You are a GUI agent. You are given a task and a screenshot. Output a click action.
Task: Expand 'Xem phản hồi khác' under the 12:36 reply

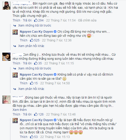coord(31,46)
